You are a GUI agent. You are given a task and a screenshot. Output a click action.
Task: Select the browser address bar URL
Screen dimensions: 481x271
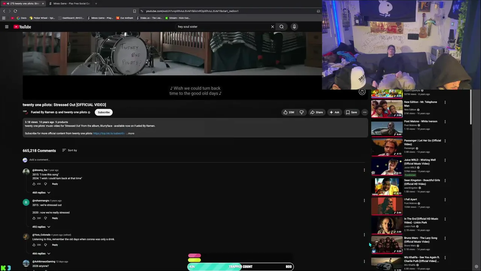pyautogui.click(x=192, y=11)
